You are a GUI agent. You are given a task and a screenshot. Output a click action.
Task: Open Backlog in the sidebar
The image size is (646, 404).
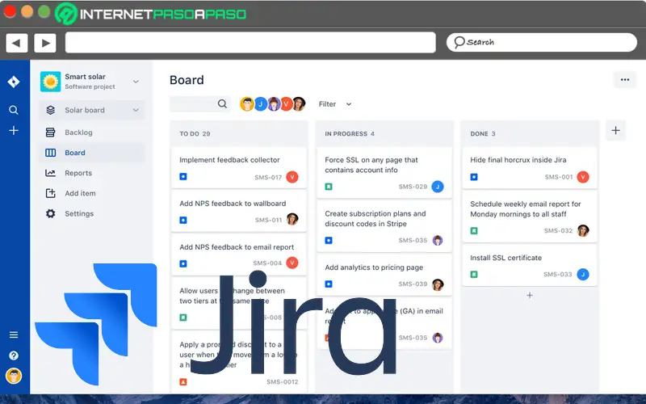pyautogui.click(x=91, y=133)
